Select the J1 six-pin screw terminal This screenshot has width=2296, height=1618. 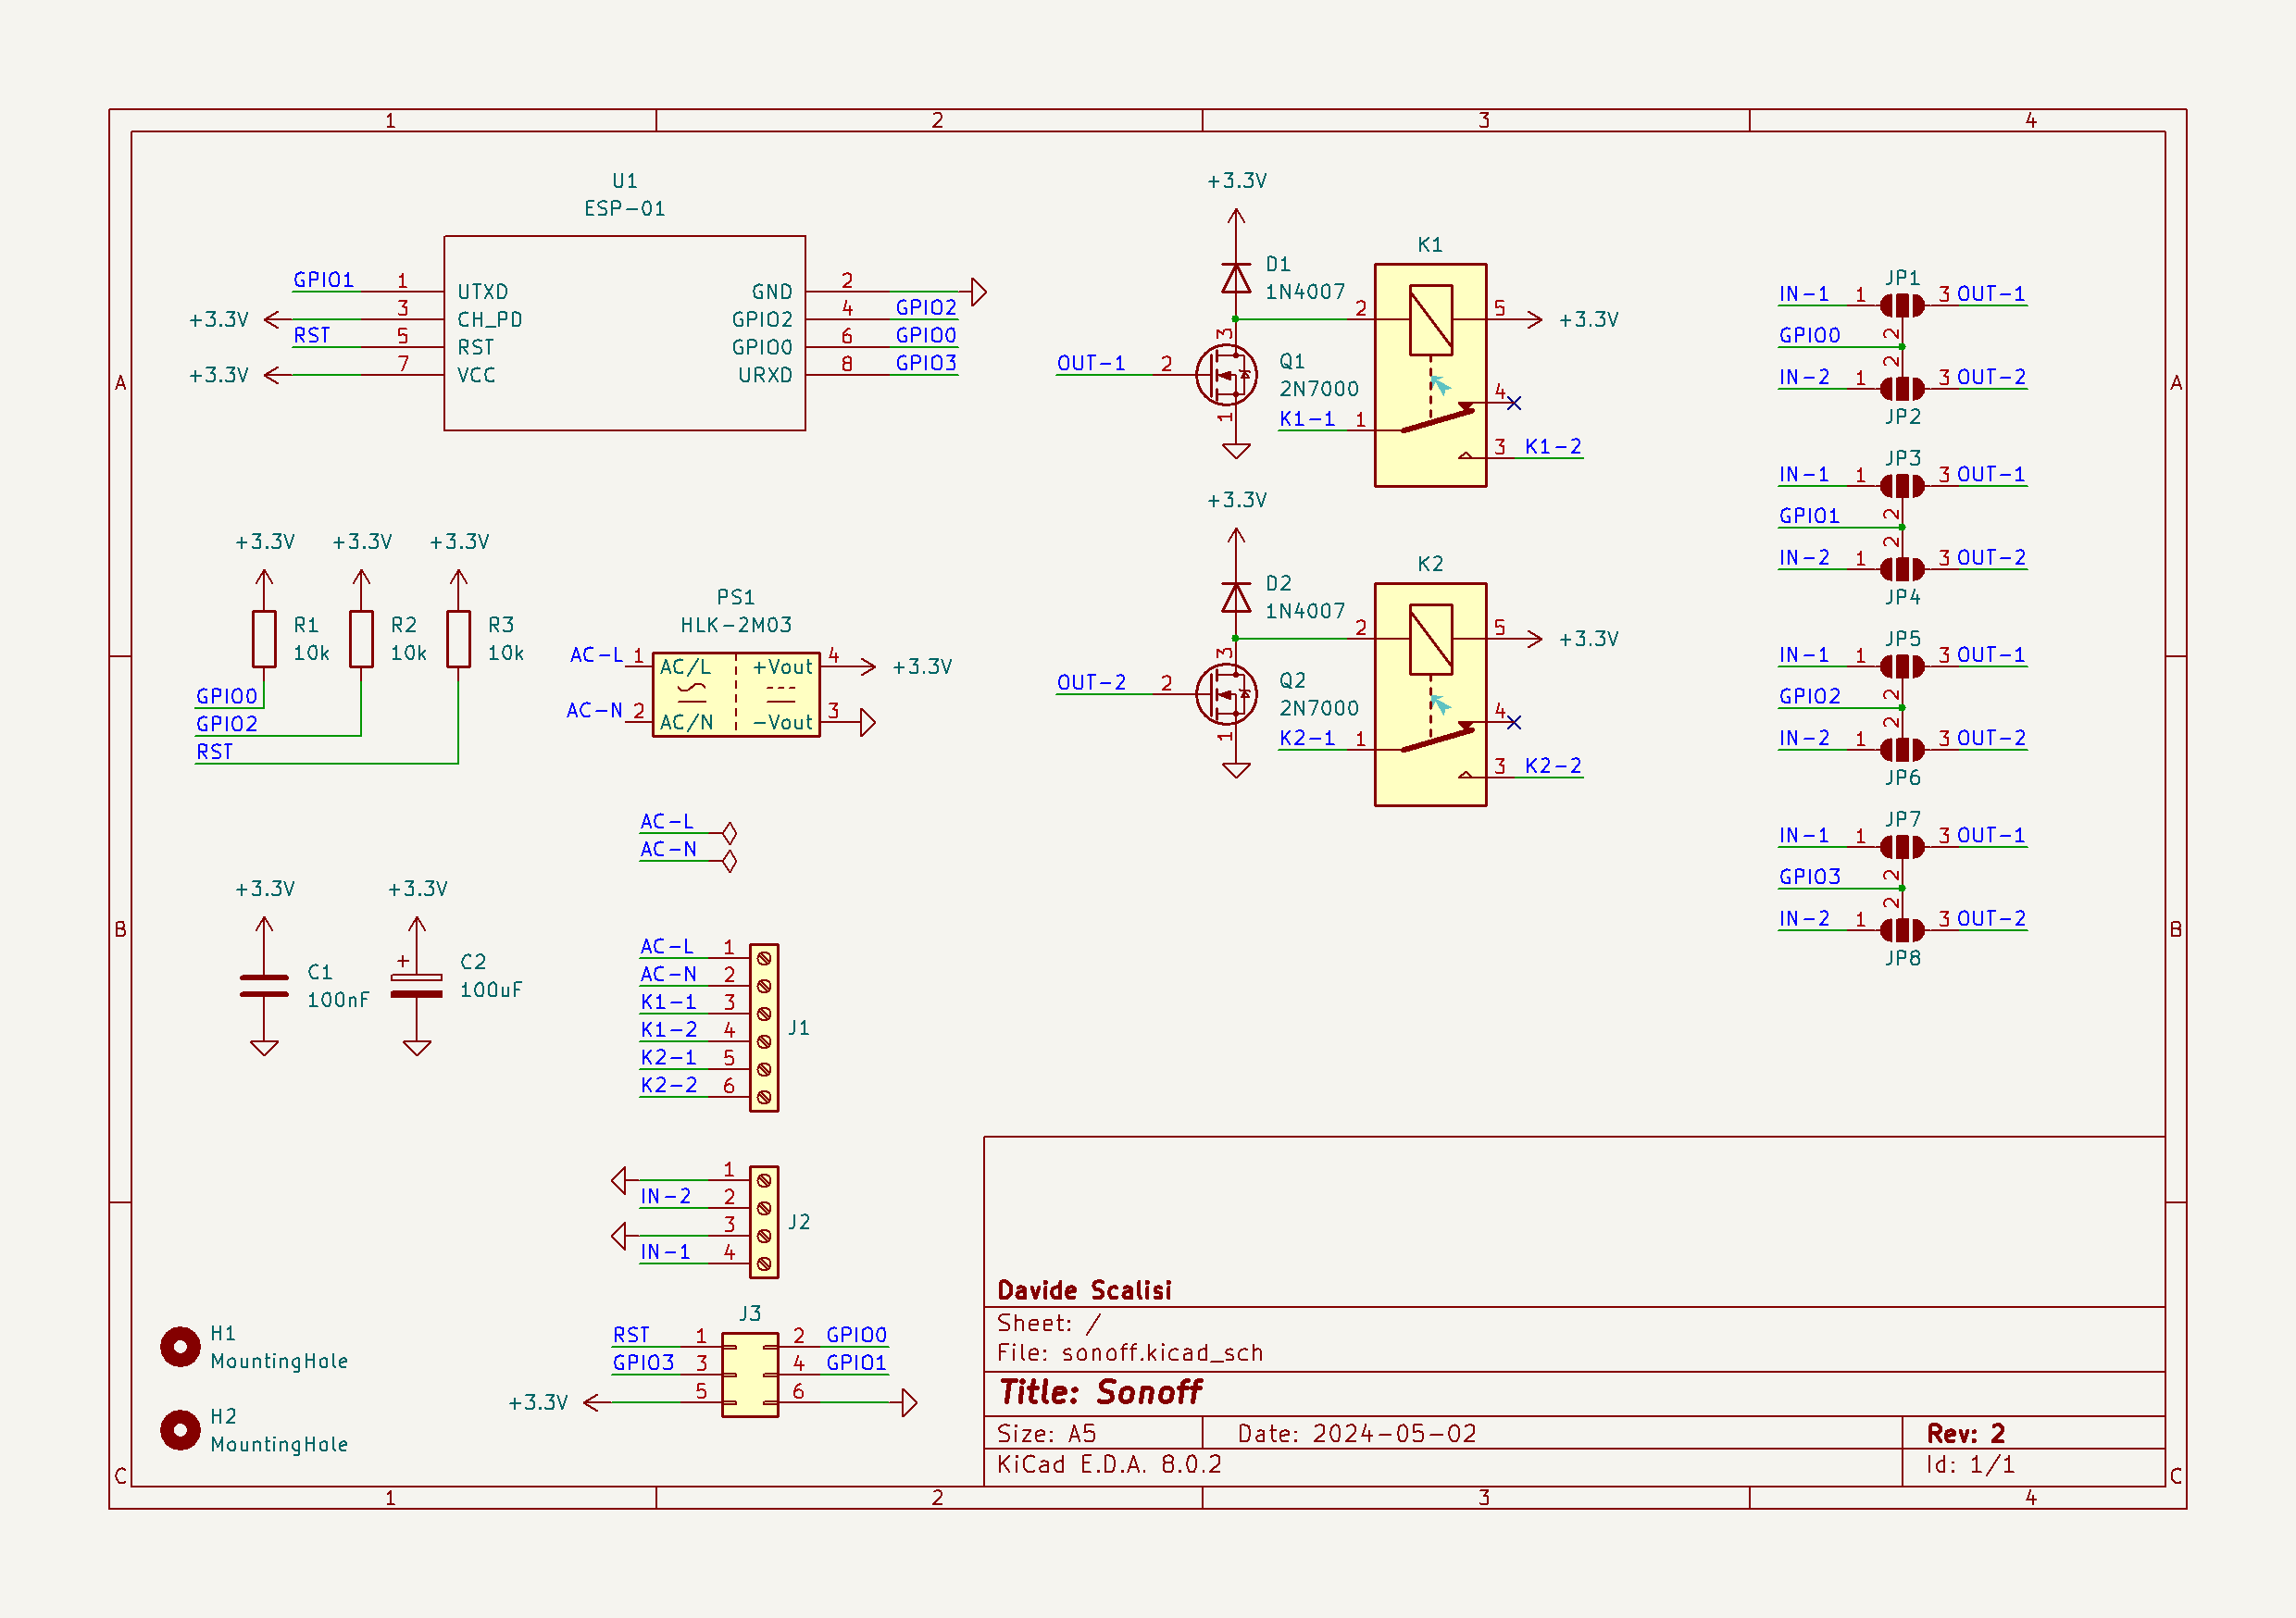click(x=764, y=1027)
